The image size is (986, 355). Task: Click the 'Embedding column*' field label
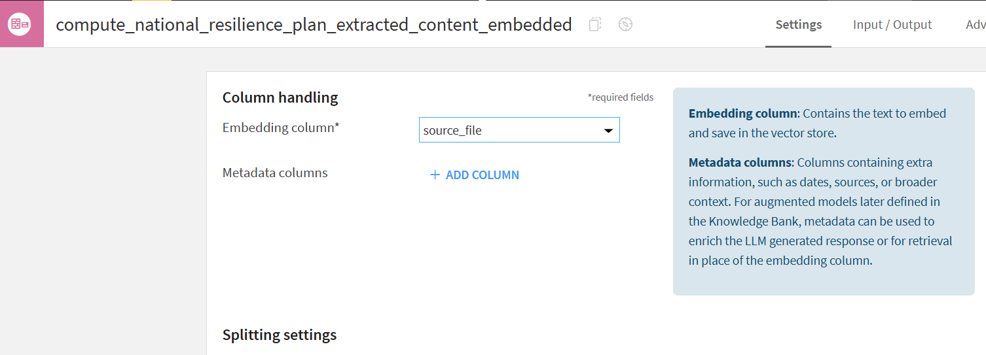[281, 127]
